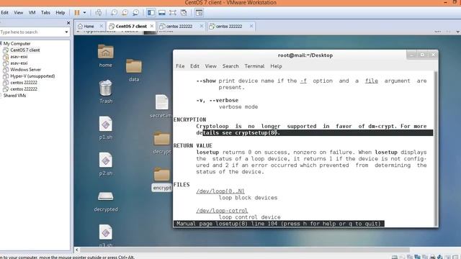
Task: Select Shared VMs in library
Action: coord(14,96)
